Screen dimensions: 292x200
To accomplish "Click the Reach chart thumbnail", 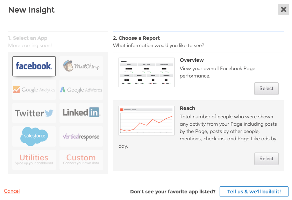I will (146, 120).
